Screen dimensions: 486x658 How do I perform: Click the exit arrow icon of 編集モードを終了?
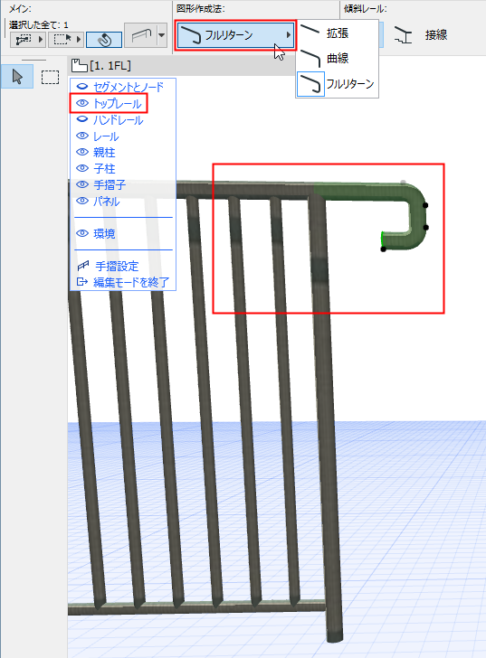[82, 282]
